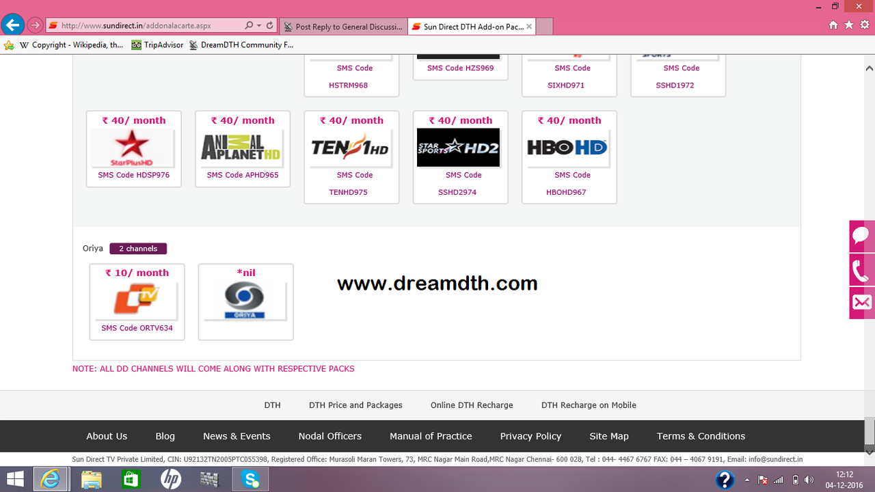Click the browser Home icon
Viewport: 875px width, 492px height.
coord(833,25)
